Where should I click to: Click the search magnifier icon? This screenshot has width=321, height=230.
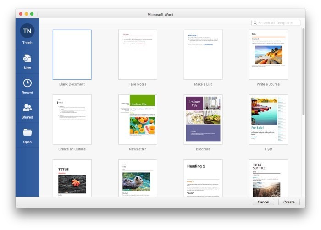coord(255,23)
